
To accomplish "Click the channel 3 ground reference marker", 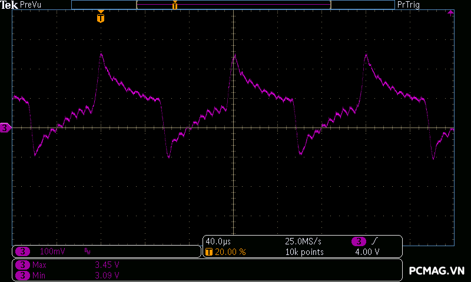I will pos(5,127).
